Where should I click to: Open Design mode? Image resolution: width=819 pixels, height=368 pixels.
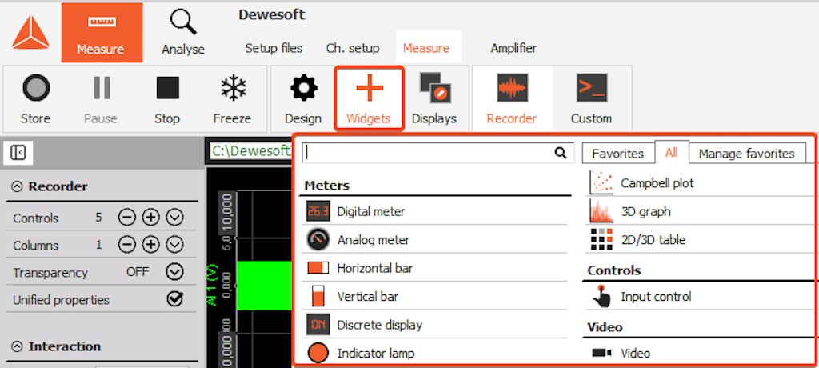303,98
